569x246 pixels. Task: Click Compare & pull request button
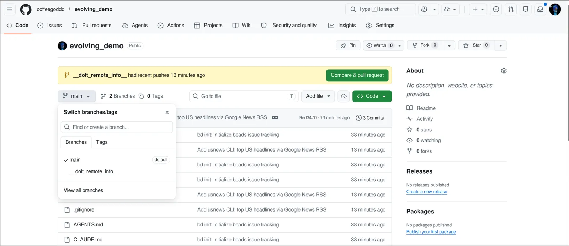coord(357,75)
